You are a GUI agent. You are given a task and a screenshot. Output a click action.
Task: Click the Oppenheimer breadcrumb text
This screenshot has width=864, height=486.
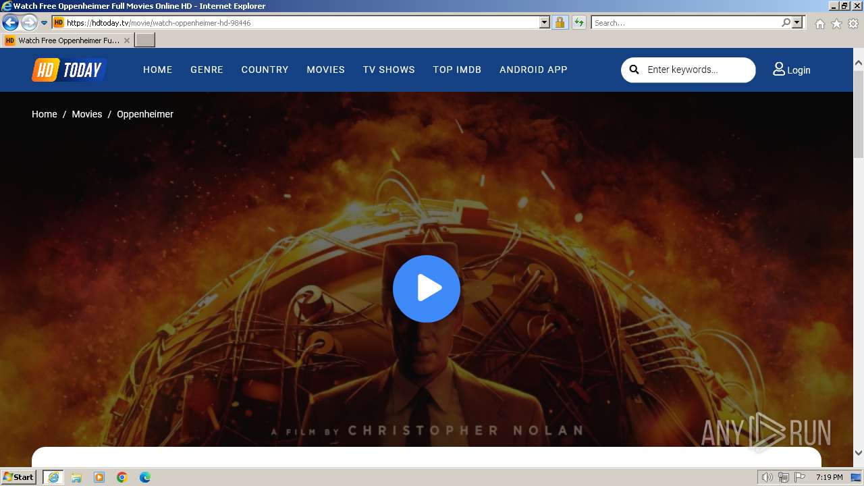pos(145,114)
